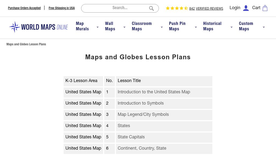
Task: Open the Custom Maps menu
Action: [x=246, y=26]
